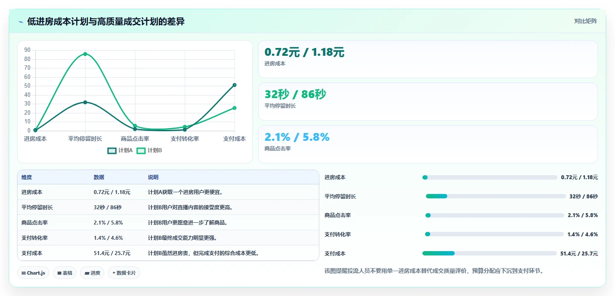615x296 pixels.
Task: Click the 进度 tag icon
Action: coord(87,273)
